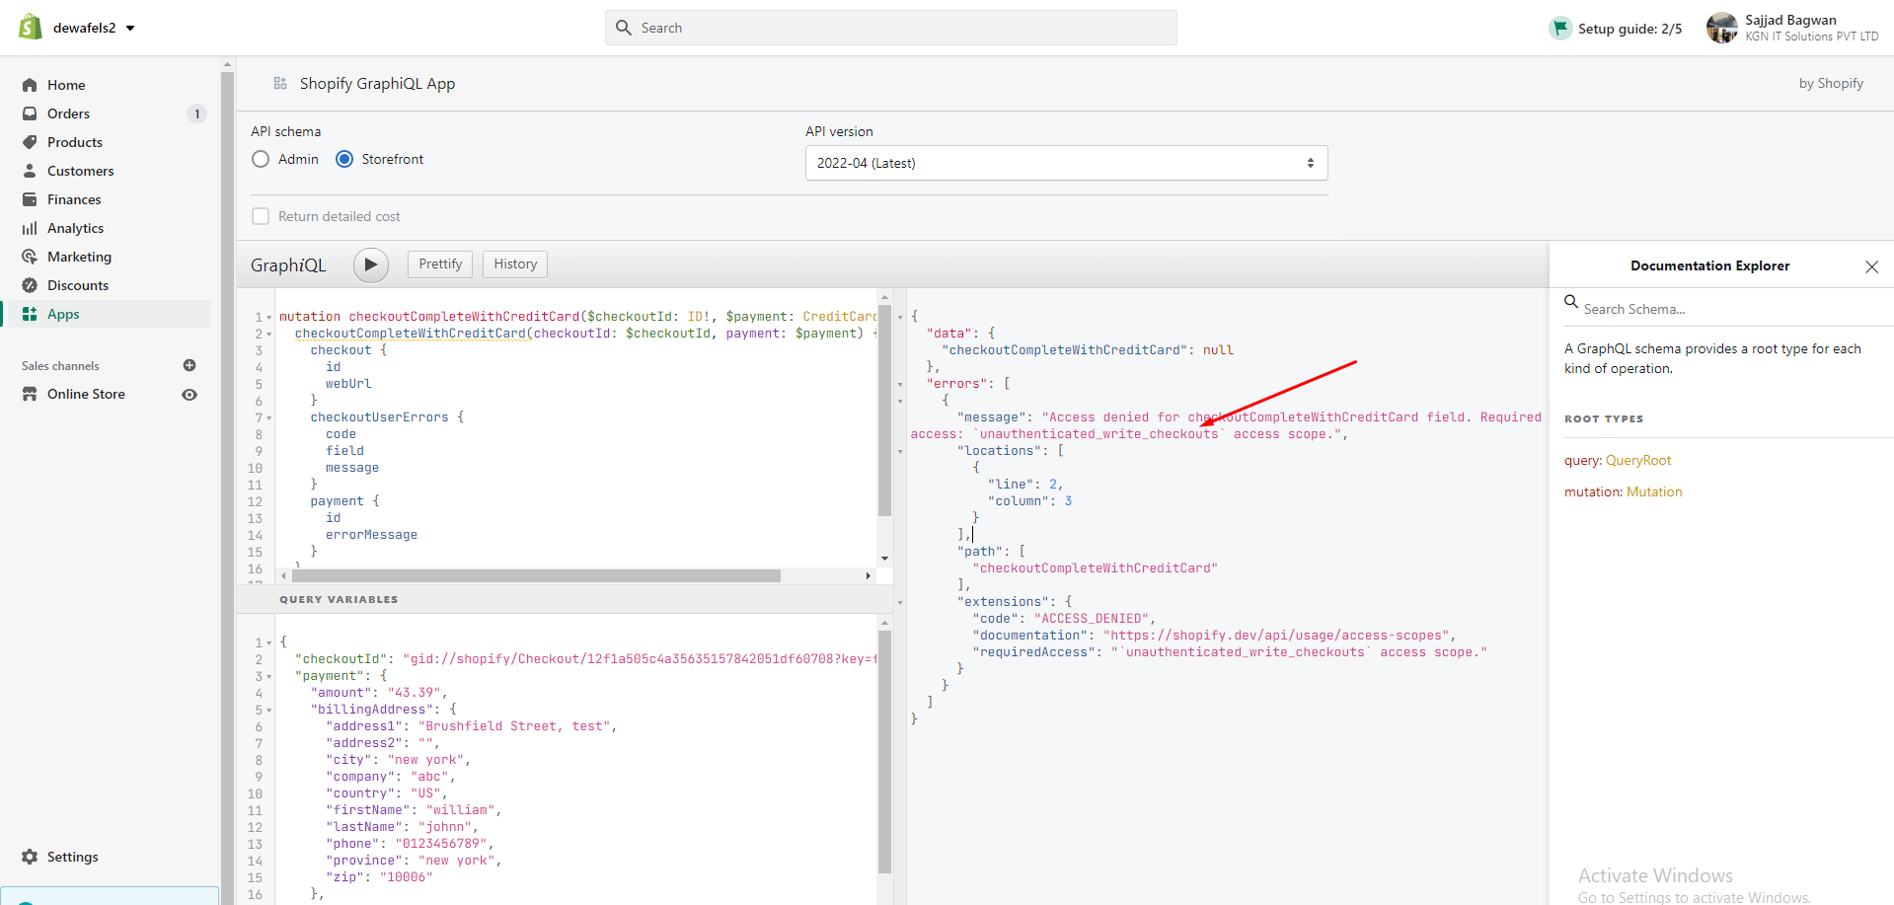This screenshot has height=905, width=1894.
Task: Click the Orders count badge 1
Action: (x=197, y=113)
